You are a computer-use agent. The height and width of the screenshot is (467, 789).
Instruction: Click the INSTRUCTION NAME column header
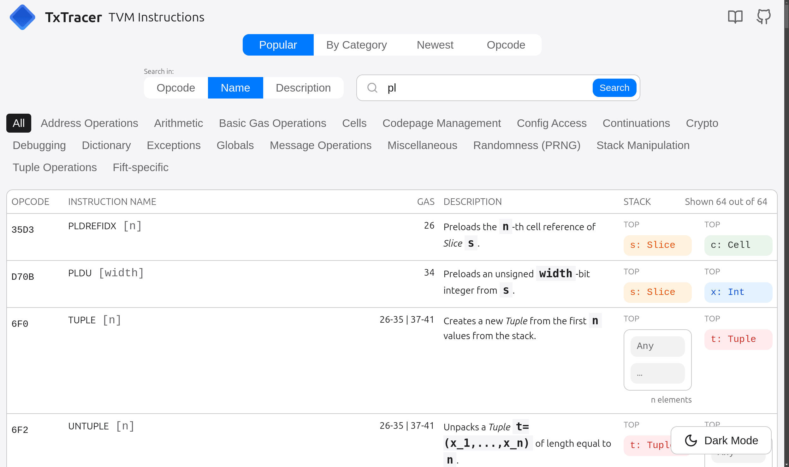coord(112,202)
